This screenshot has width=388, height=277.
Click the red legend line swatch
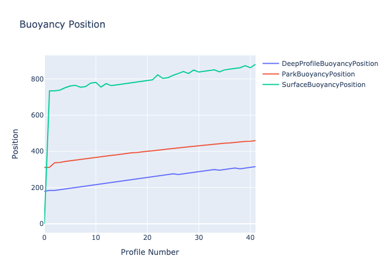tap(271, 74)
